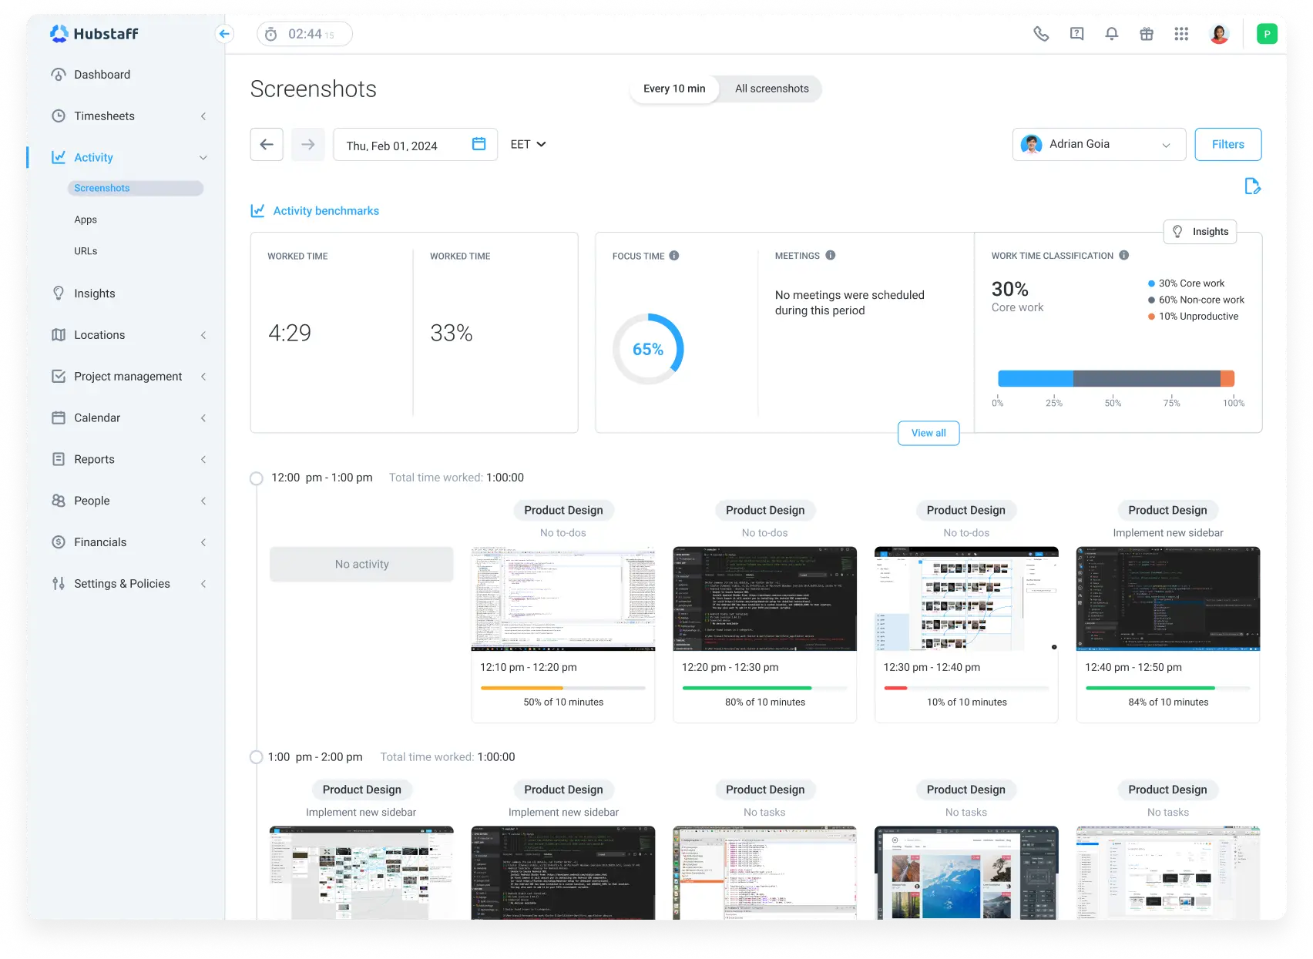
Task: Open the notifications bell
Action: click(x=1111, y=34)
